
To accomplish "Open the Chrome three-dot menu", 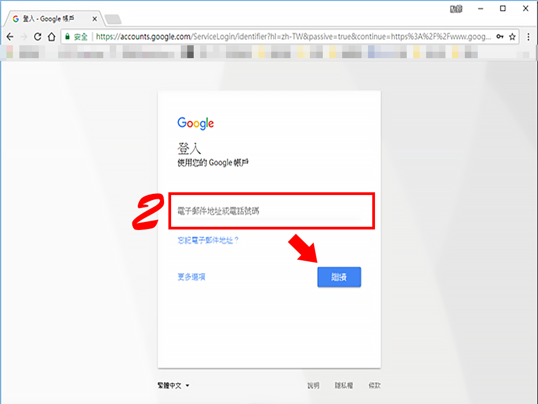I will [x=528, y=37].
